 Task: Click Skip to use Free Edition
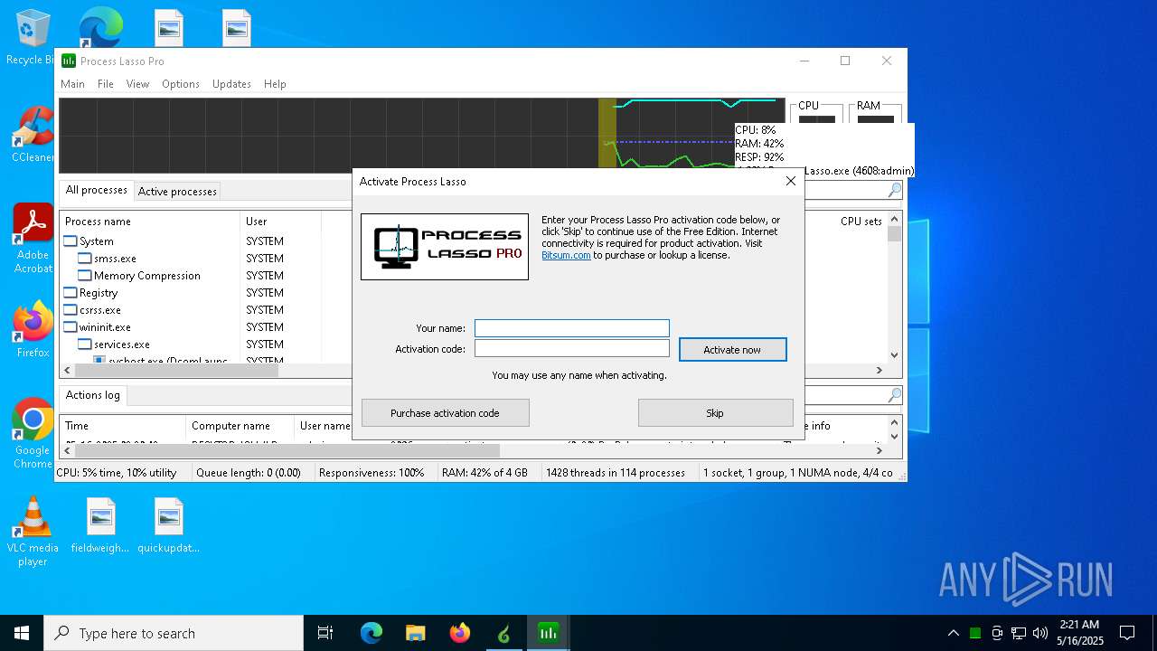(715, 413)
